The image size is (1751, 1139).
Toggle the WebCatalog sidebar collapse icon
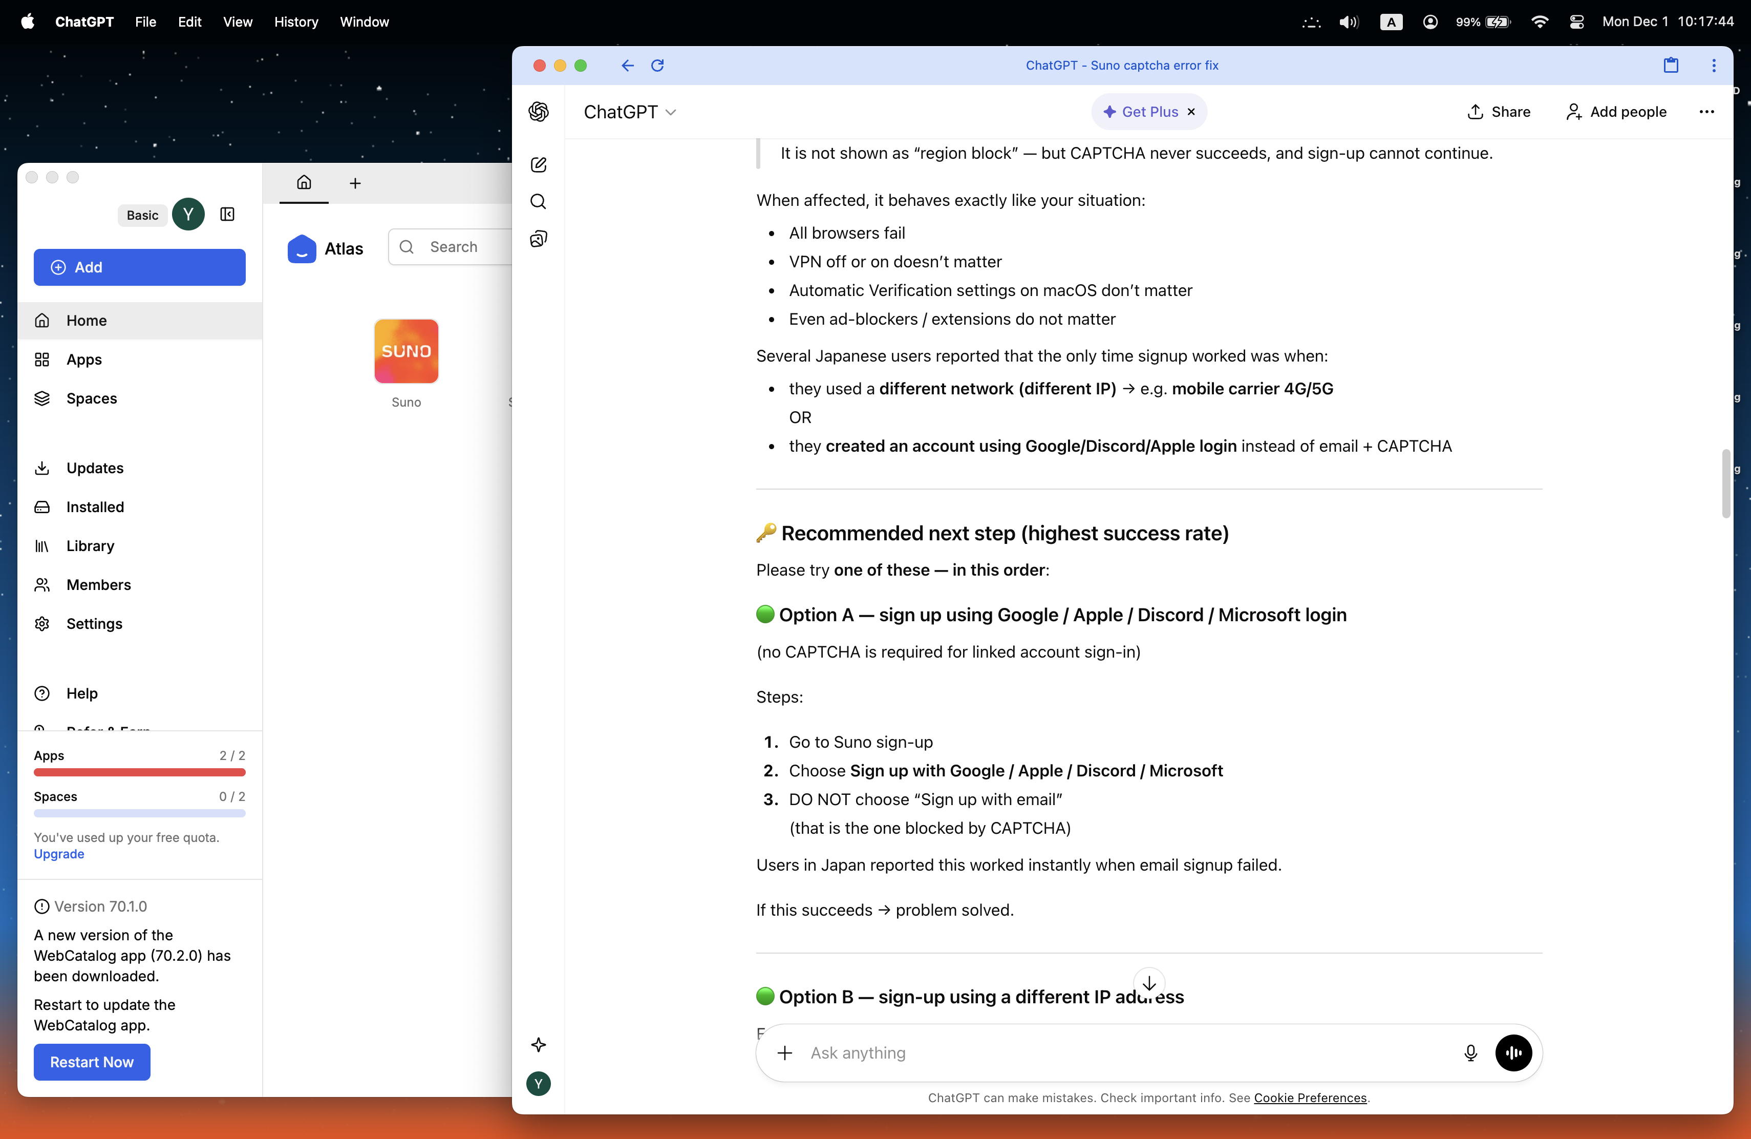tap(227, 214)
